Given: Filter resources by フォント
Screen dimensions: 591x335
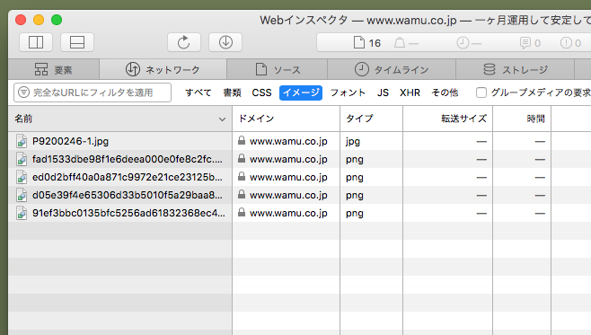Looking at the screenshot, I should [x=348, y=93].
